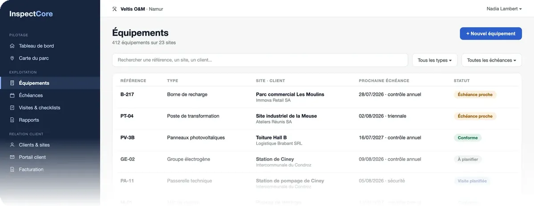Open the Nadia Lambert user menu
Screen dimensions: 534x206
(x=504, y=9)
